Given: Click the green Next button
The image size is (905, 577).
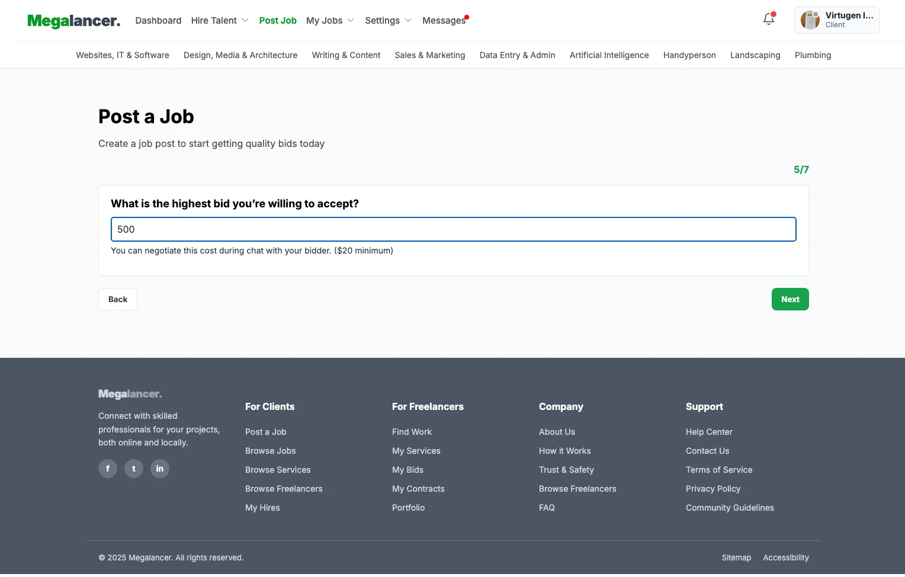Looking at the screenshot, I should click(x=790, y=299).
